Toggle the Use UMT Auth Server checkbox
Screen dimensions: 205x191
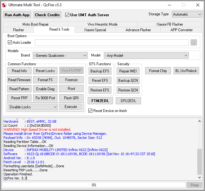pyautogui.click(x=67, y=15)
